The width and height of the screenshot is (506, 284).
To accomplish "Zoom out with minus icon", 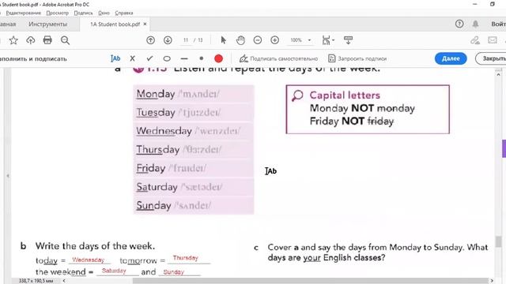I will 258,40.
